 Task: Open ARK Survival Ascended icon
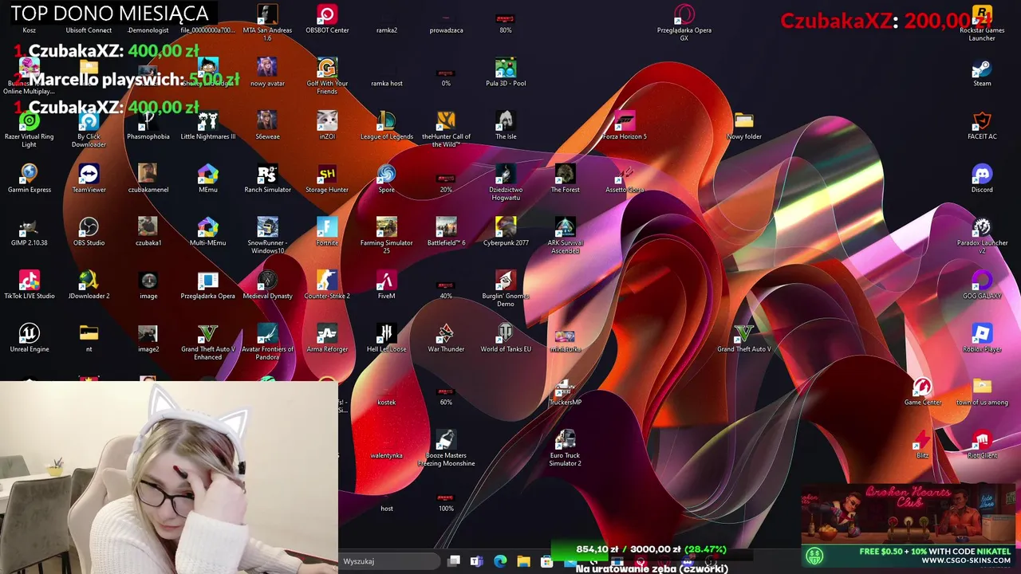[x=565, y=228]
